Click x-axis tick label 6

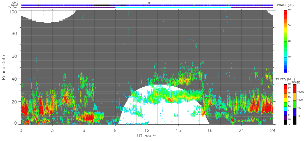point(84,131)
